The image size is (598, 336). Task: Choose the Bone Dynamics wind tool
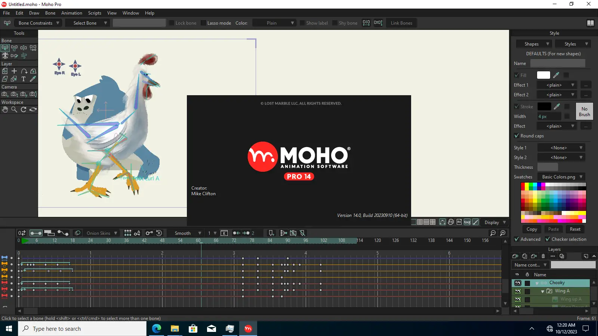click(x=24, y=56)
